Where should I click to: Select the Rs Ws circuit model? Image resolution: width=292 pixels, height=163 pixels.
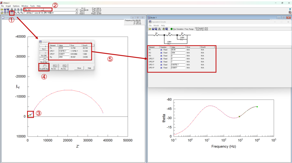[54, 67]
